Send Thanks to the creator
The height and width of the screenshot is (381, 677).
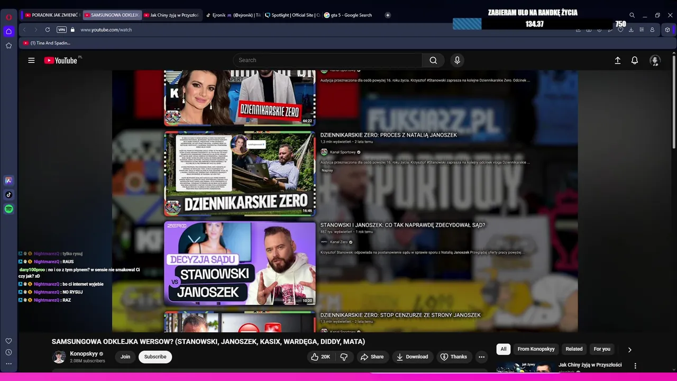454,357
